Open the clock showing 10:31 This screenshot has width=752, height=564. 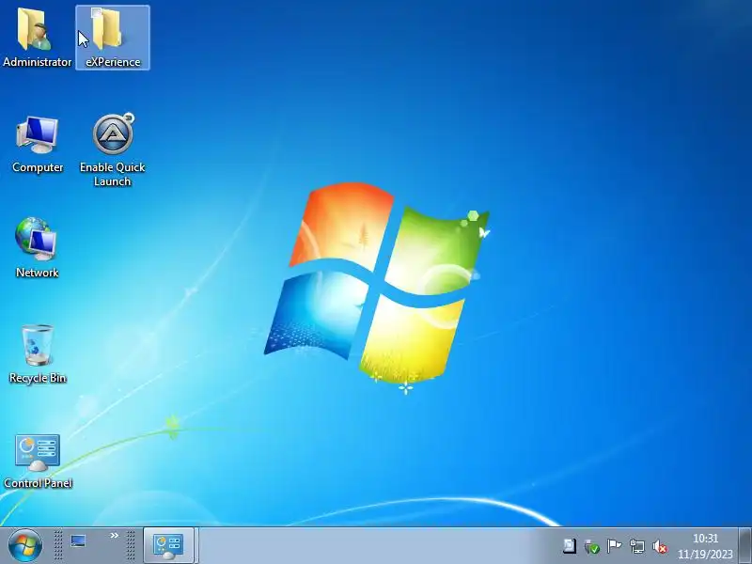[705, 546]
